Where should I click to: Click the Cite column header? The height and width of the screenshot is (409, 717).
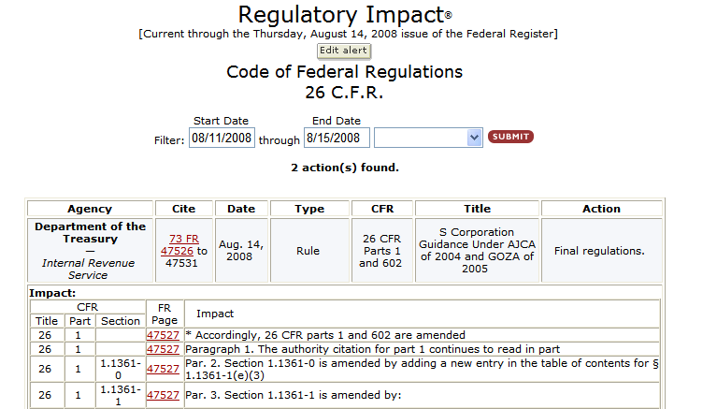184,209
